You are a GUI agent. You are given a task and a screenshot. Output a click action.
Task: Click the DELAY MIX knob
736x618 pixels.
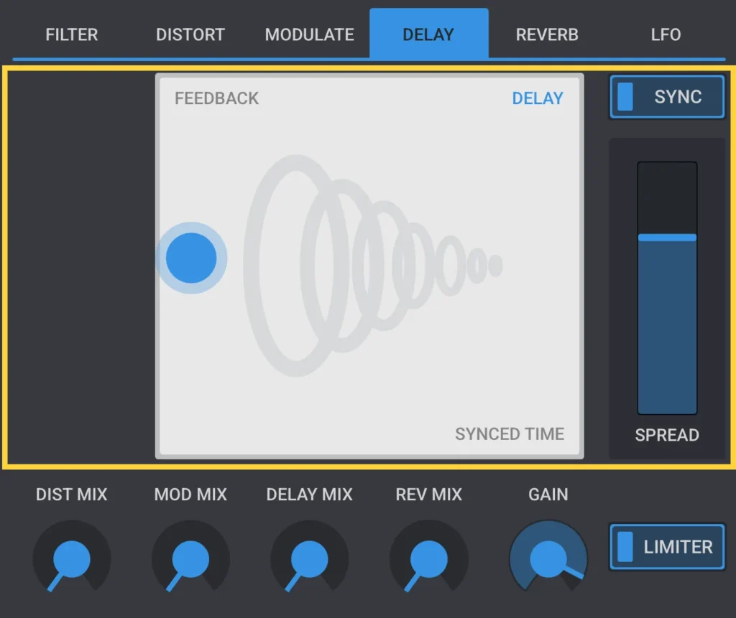310,558
